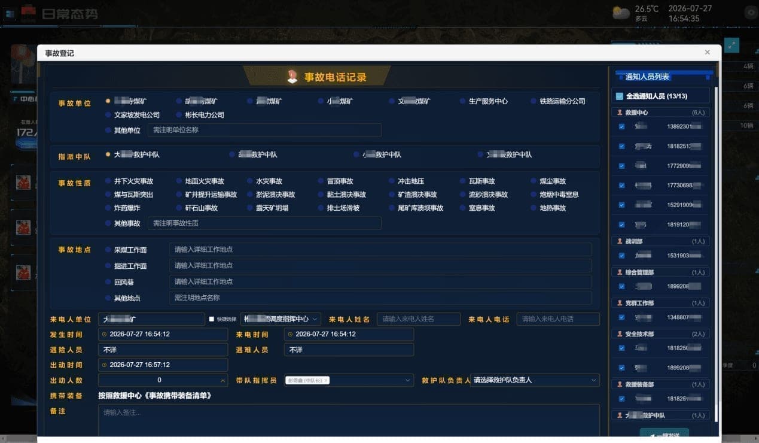Click the operator avatar icon beside 事故电话记录
This screenshot has width=759, height=443.
tap(292, 77)
